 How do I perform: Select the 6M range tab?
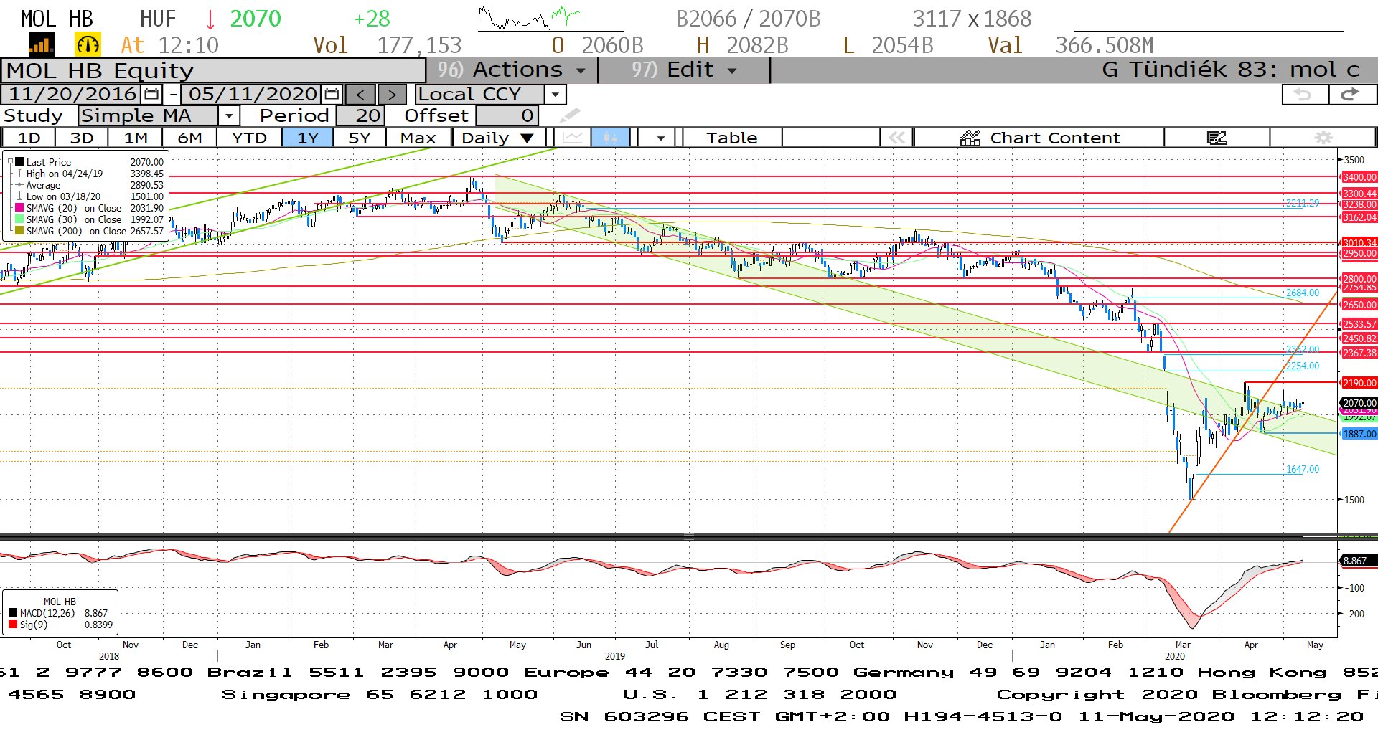[x=189, y=137]
